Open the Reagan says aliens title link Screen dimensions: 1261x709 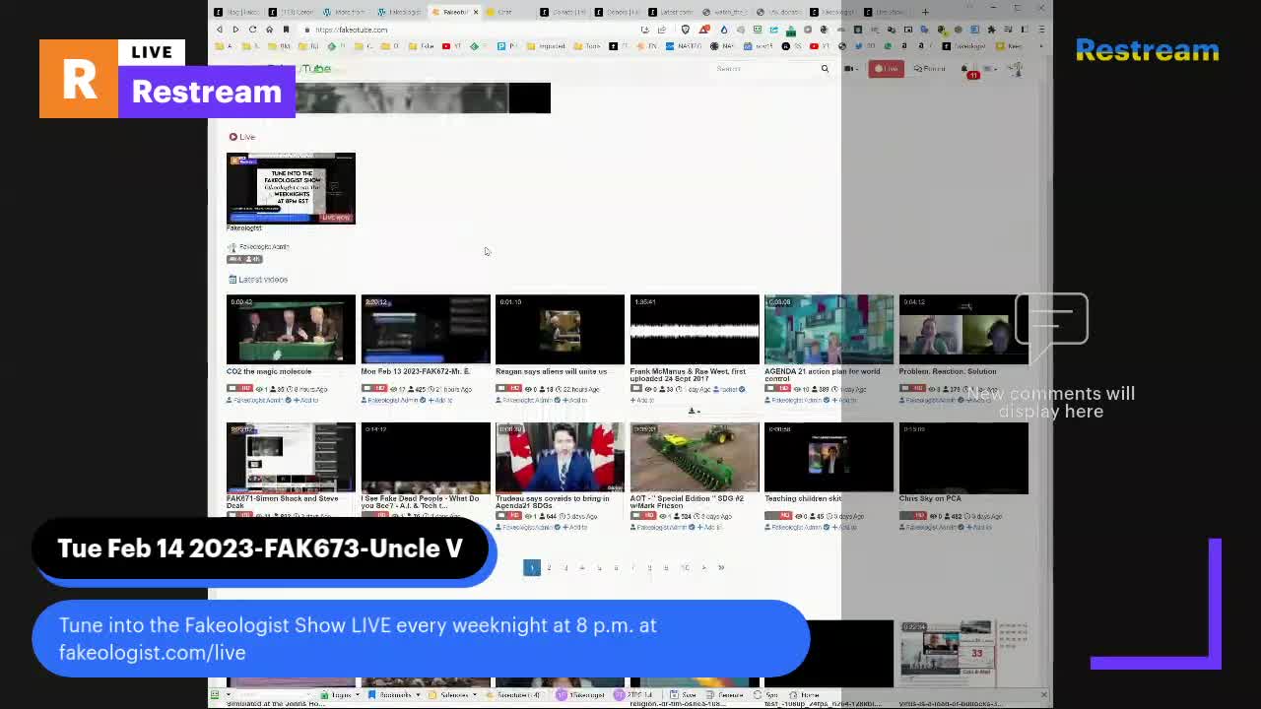[x=552, y=371]
